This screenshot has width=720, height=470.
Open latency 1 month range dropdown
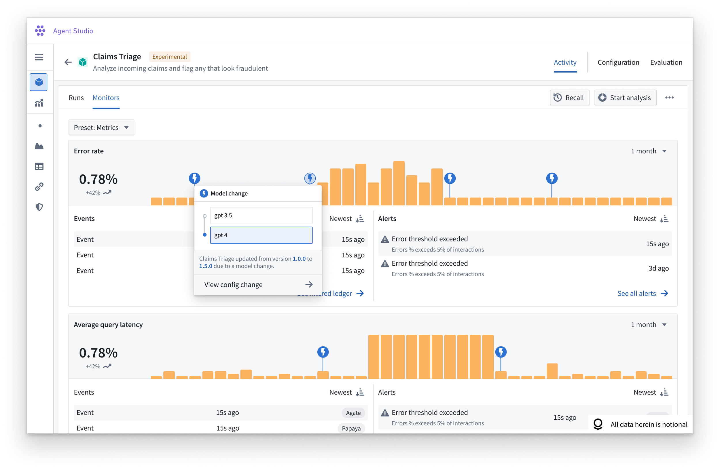coord(648,325)
